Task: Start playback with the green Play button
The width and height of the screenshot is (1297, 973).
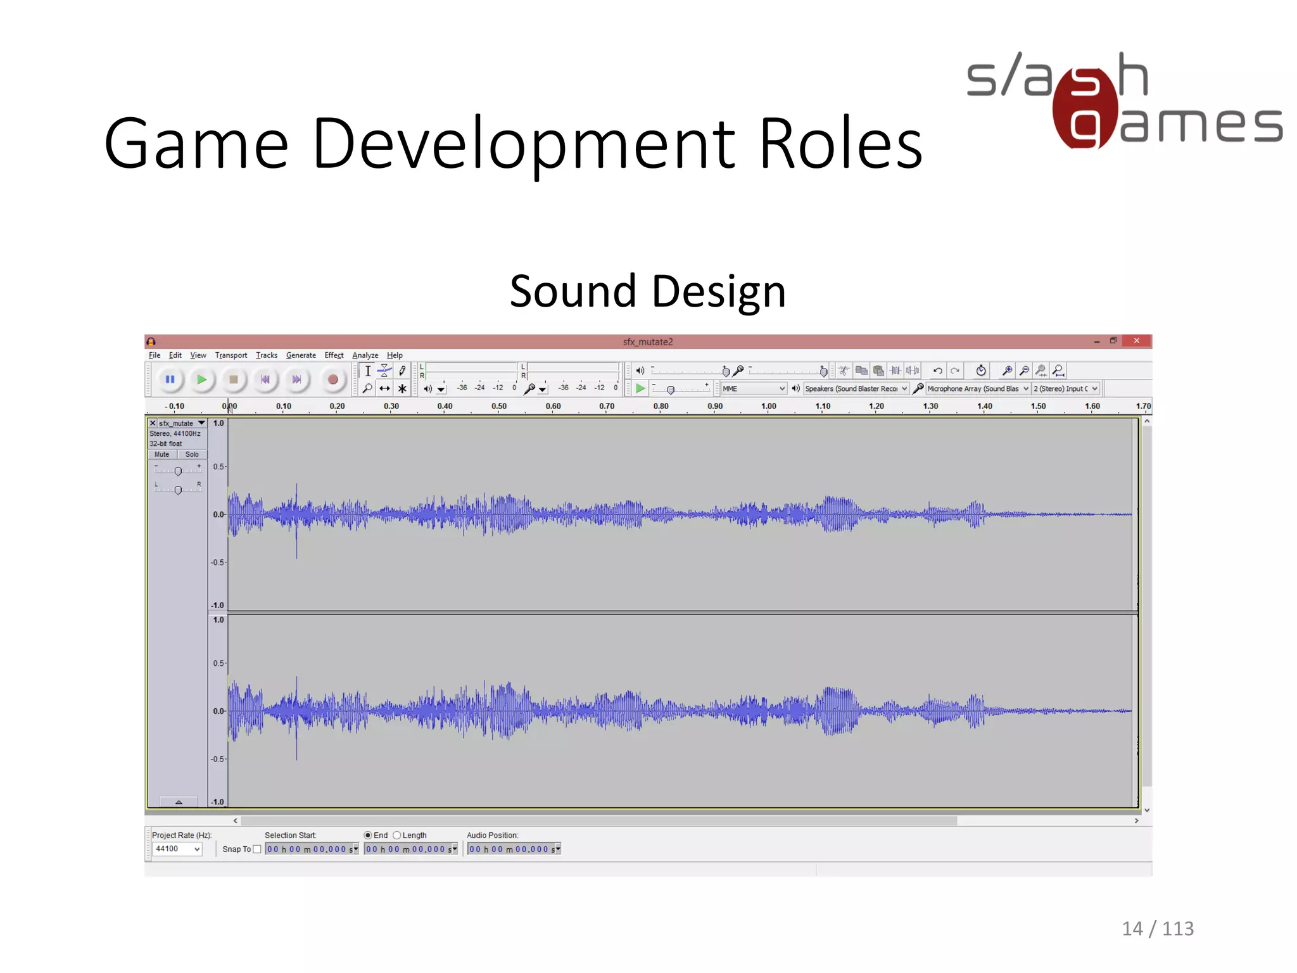Action: tap(201, 379)
